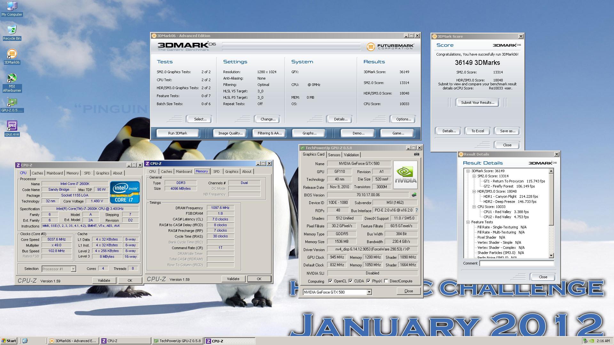Click the NVIDIA logo in GPU-Z
This screenshot has height=345, width=614.
coord(405,175)
